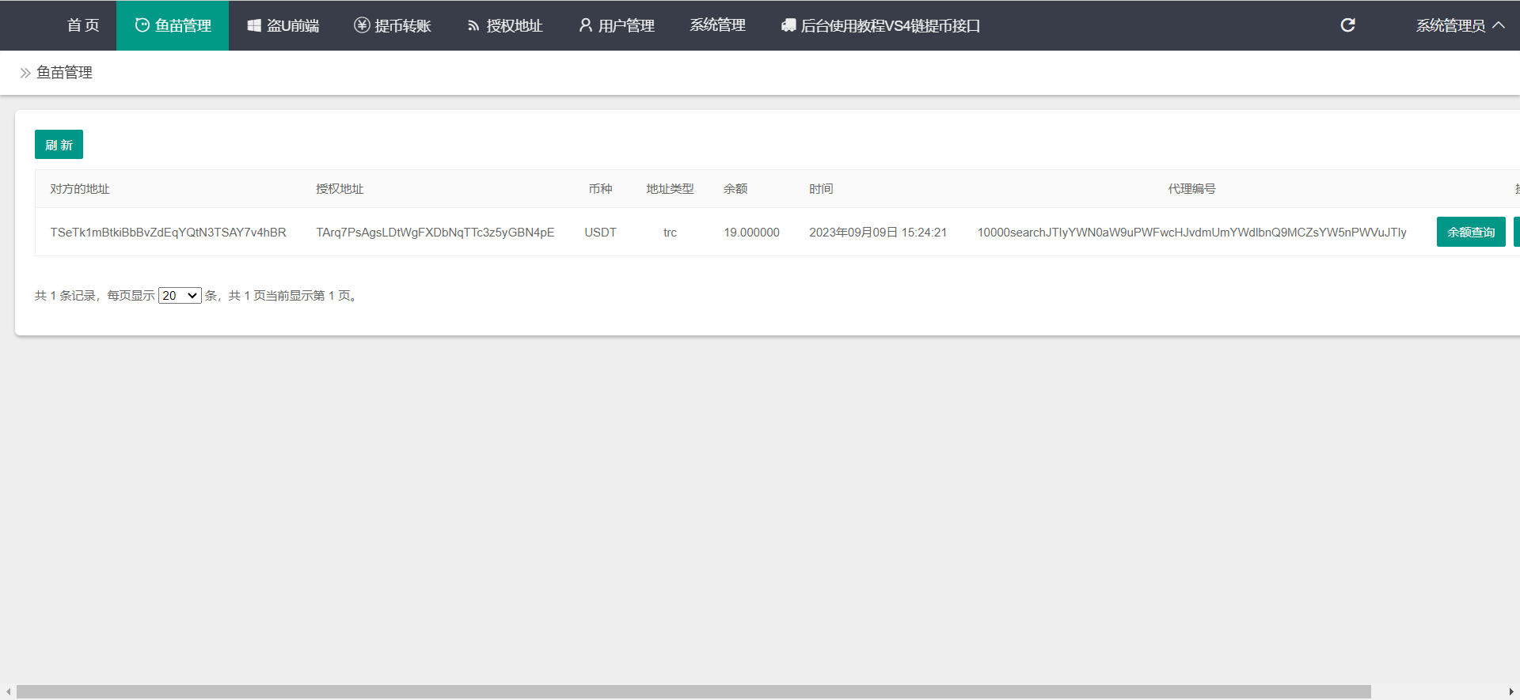The width and height of the screenshot is (1520, 700).
Task: Click the feed icon beside 授权地址
Action: pyautogui.click(x=473, y=26)
